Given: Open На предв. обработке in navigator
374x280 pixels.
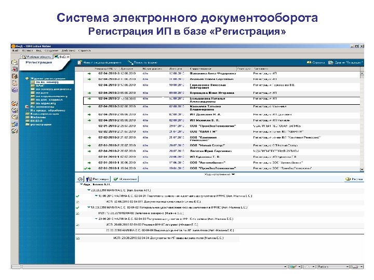Looking at the screenshot, I should (48, 110).
